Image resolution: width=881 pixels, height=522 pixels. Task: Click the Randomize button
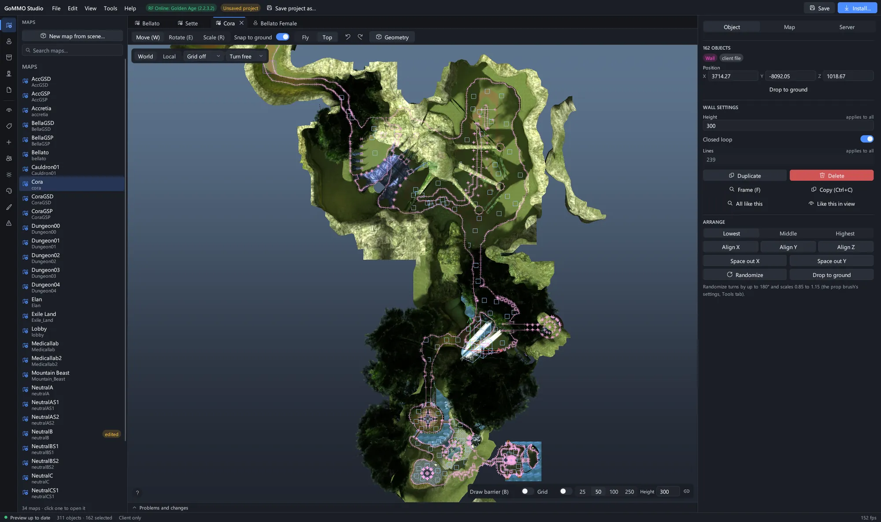pyautogui.click(x=744, y=275)
